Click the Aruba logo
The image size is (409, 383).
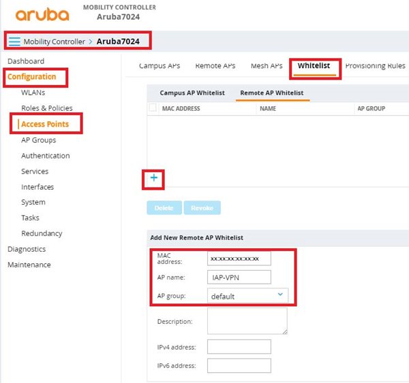click(x=42, y=14)
